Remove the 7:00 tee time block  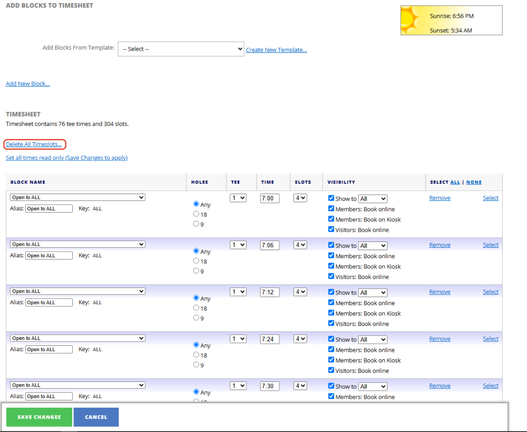(x=439, y=198)
